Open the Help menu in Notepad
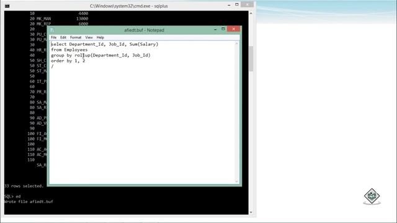Screen dimensions: 397x223 click(100, 37)
